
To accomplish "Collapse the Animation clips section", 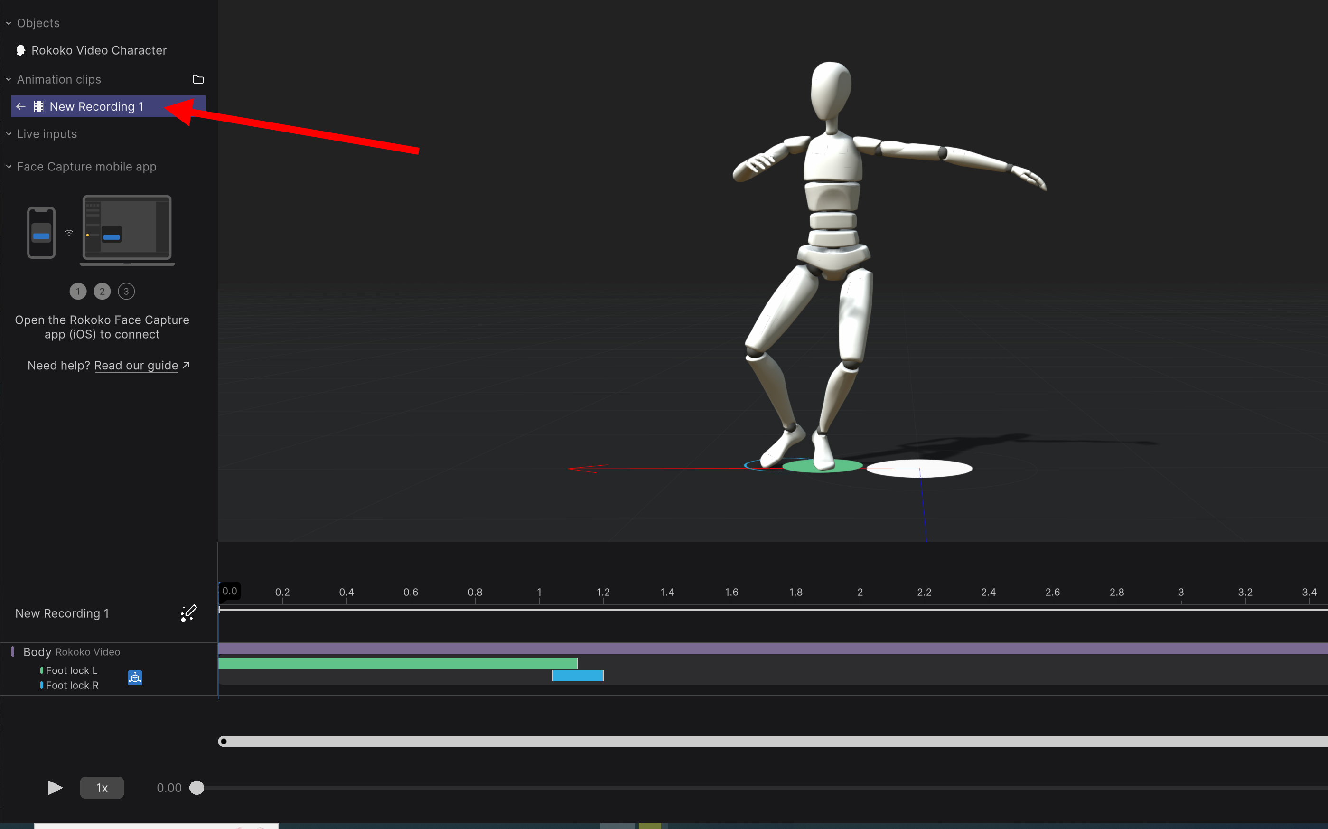I will 9,79.
